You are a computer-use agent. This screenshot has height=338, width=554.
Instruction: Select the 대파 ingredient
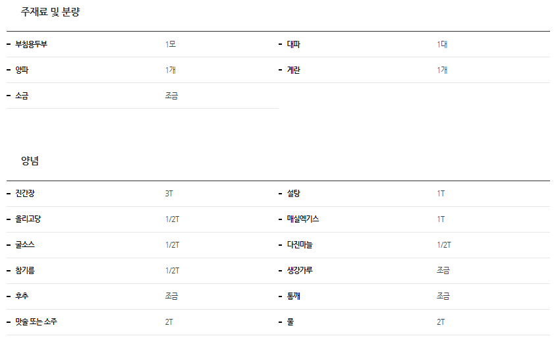pyautogui.click(x=294, y=45)
